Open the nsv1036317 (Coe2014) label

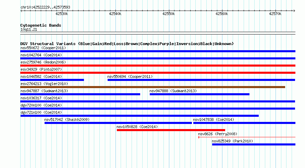(41, 98)
